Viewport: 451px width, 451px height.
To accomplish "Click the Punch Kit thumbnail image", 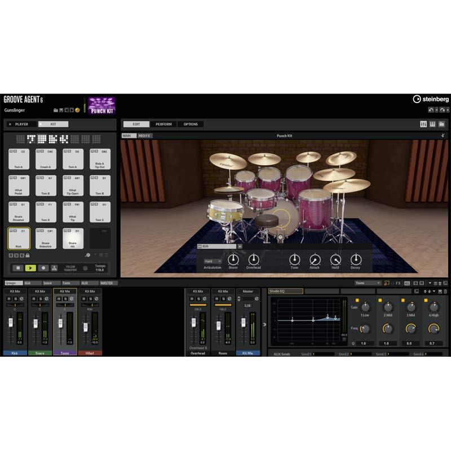I will coord(102,105).
